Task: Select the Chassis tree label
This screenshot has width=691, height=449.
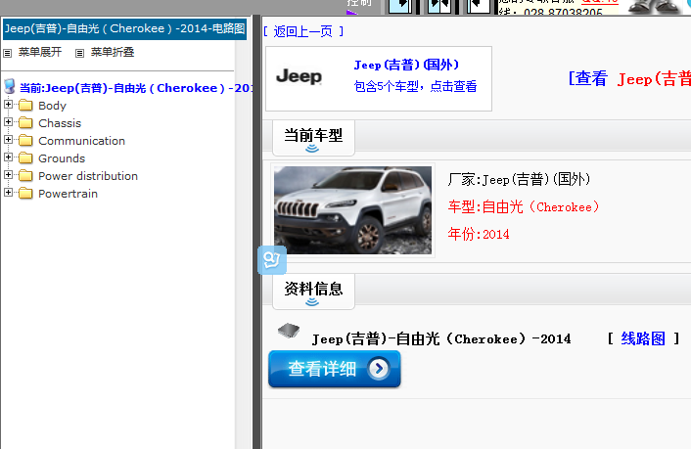Action: [x=60, y=123]
